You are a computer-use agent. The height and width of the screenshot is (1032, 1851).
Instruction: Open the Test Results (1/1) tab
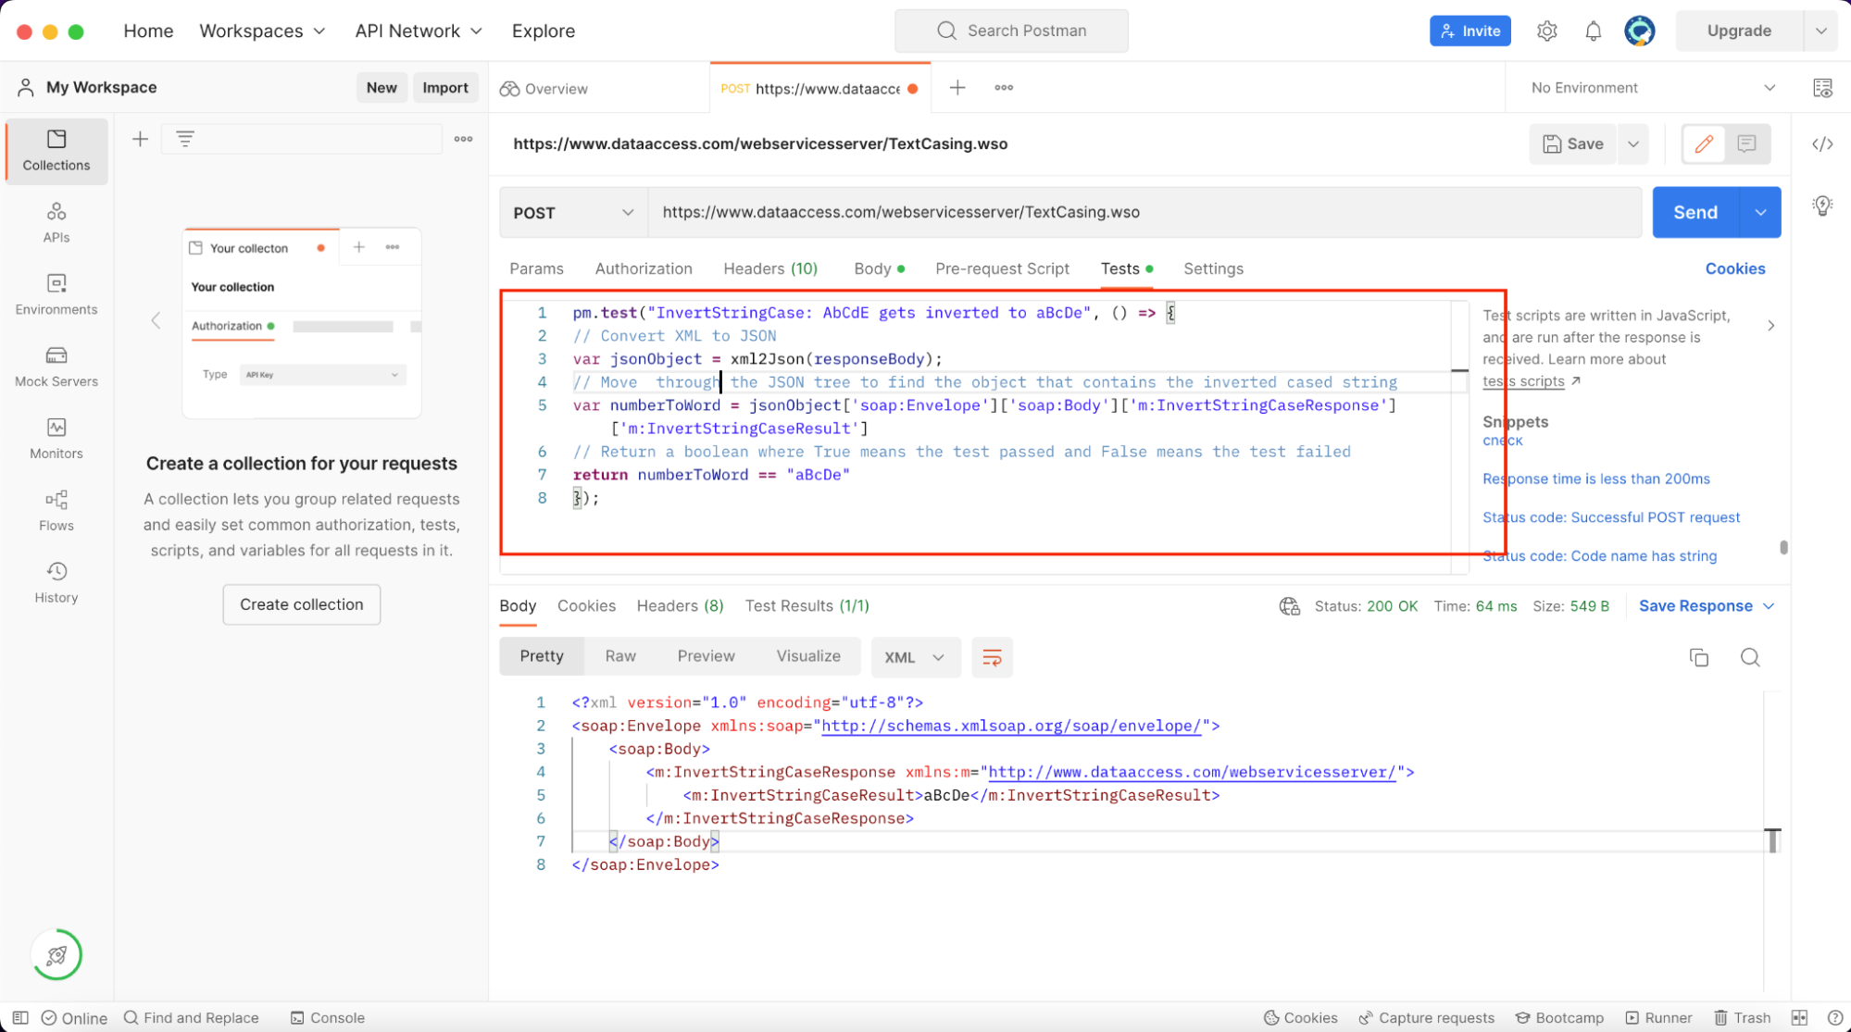tap(807, 605)
